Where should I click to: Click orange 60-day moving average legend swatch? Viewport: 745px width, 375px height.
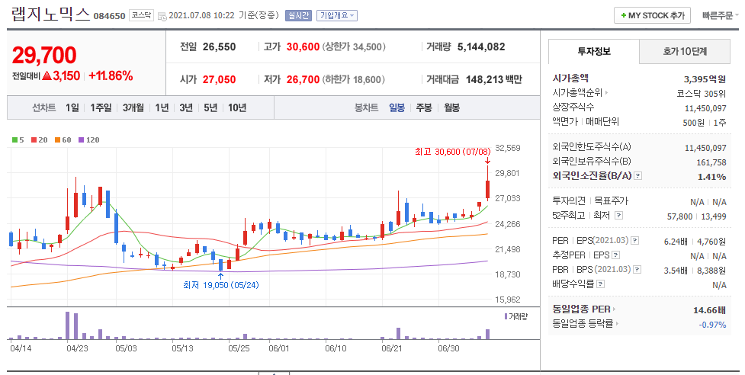pos(57,140)
